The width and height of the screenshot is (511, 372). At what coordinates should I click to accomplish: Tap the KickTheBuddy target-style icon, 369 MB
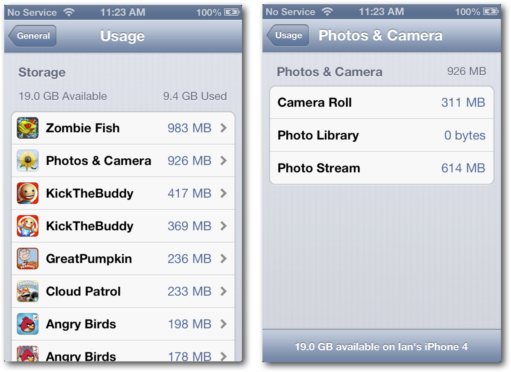click(x=28, y=226)
